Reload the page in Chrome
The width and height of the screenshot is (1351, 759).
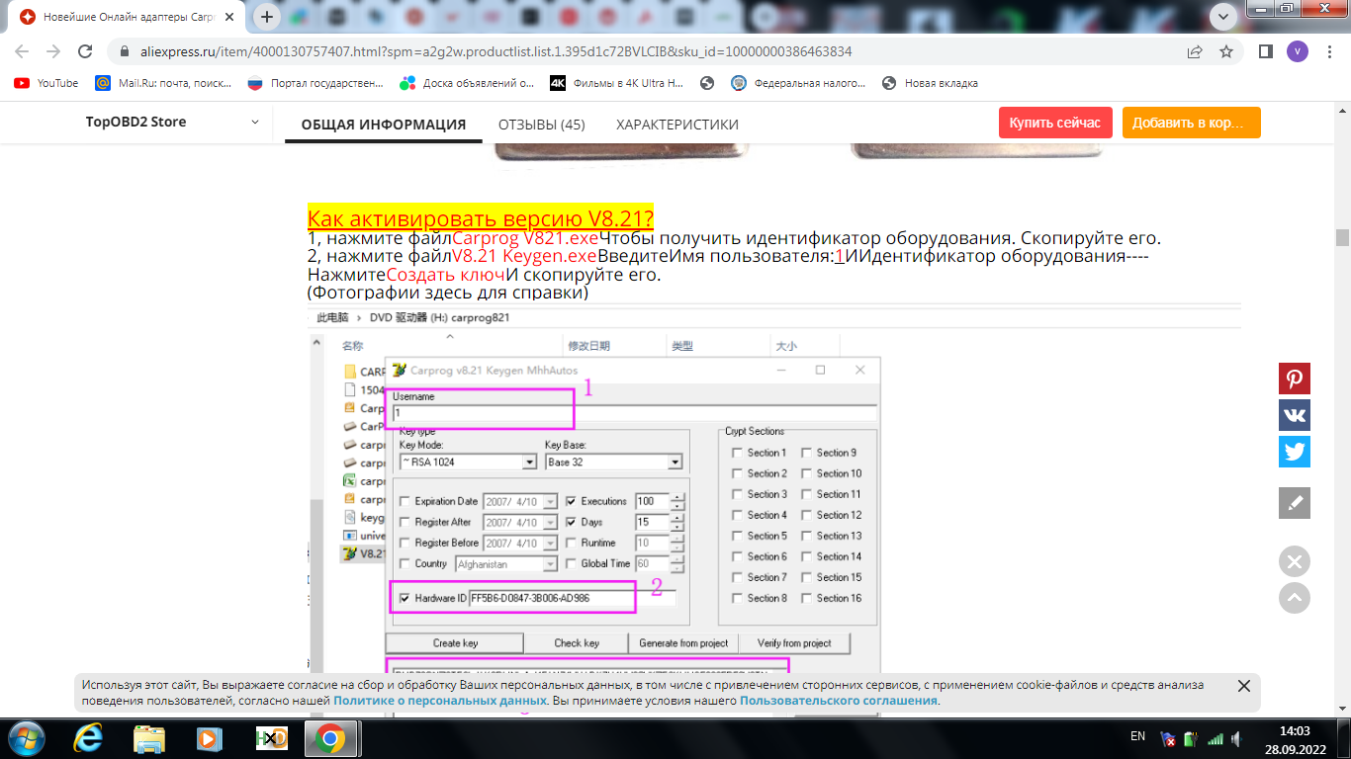point(85,51)
